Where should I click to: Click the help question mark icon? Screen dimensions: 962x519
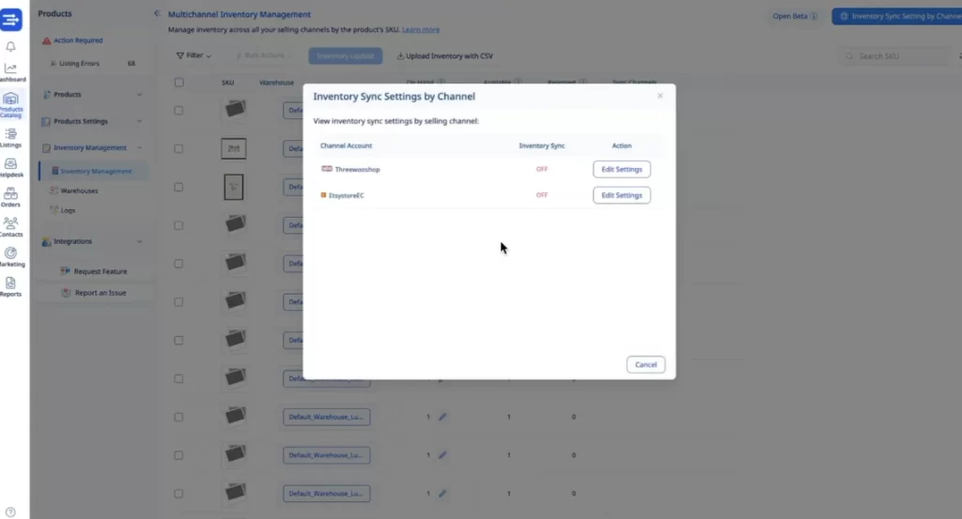coord(10,512)
